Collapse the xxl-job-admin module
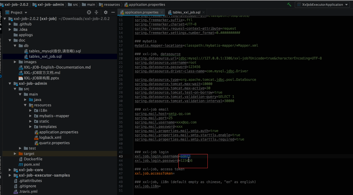The image size is (353, 195). pyautogui.click(x=10, y=83)
